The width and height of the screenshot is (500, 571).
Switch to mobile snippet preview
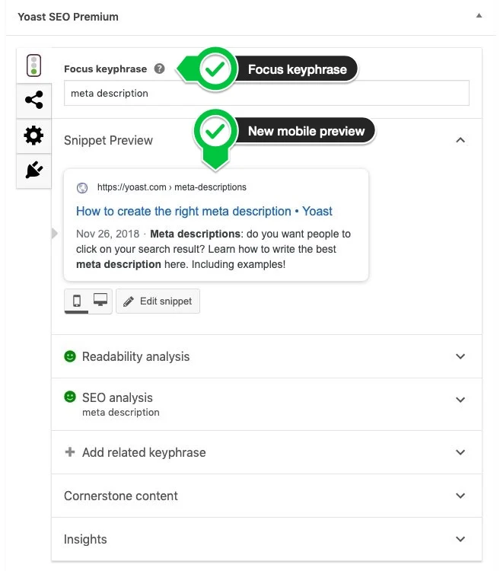[x=77, y=301]
